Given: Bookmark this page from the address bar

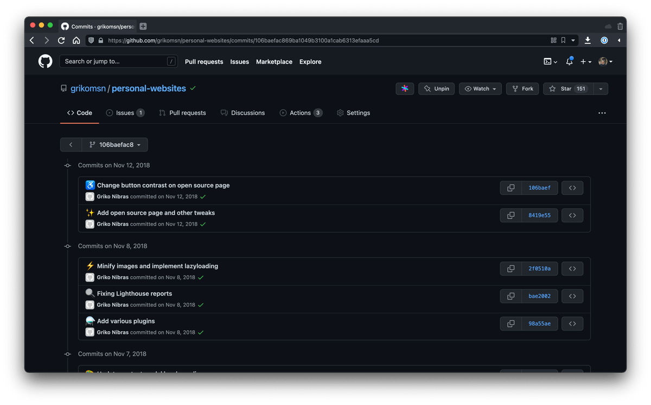Looking at the screenshot, I should (x=563, y=40).
